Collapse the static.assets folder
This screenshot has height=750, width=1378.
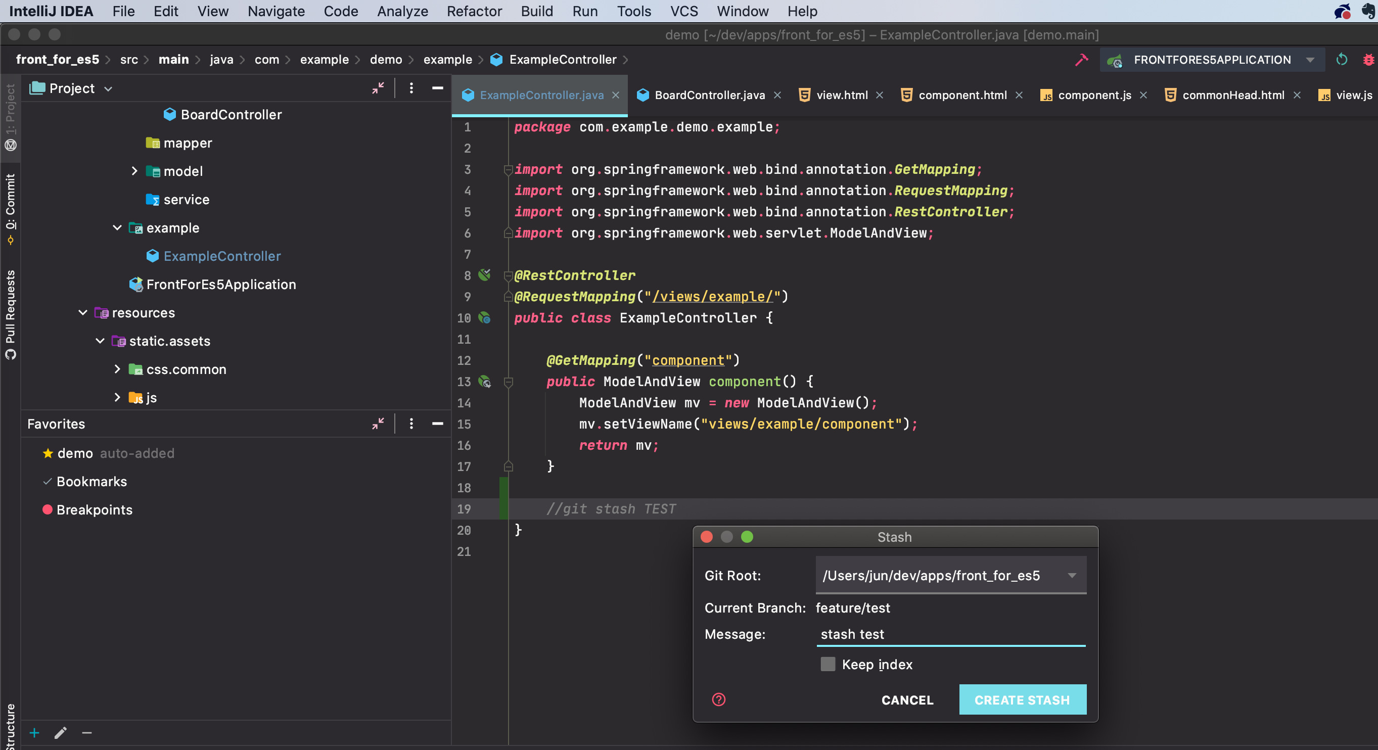click(x=100, y=341)
